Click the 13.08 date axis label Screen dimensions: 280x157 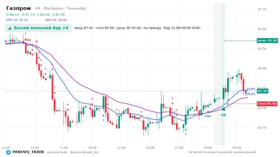(35, 148)
